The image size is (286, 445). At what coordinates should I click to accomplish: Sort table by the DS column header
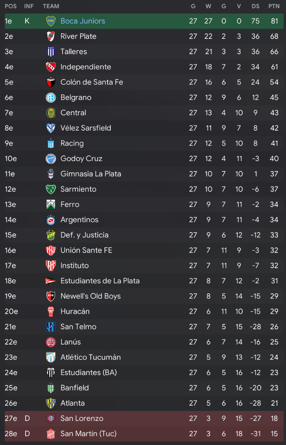pos(255,6)
